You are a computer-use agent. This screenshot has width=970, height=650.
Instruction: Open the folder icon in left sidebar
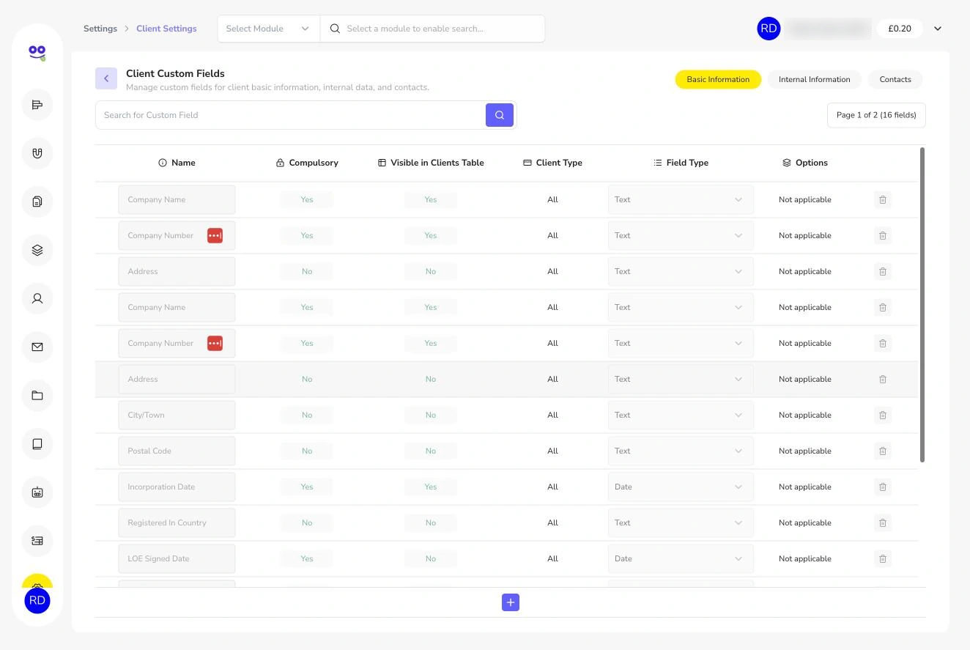point(37,396)
